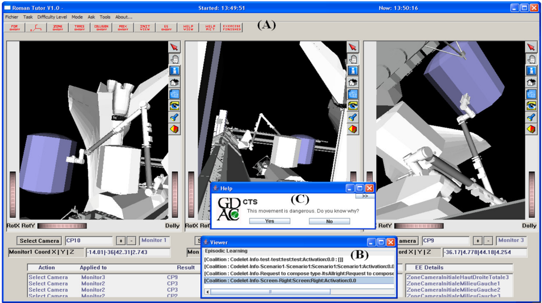Image resolution: width=542 pixels, height=303 pixels.
Task: Pick the hand pan tool in Monitor 3
Action: point(531,59)
